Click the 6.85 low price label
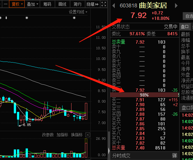Viewport: 193px width, 160px height. pos(27,125)
